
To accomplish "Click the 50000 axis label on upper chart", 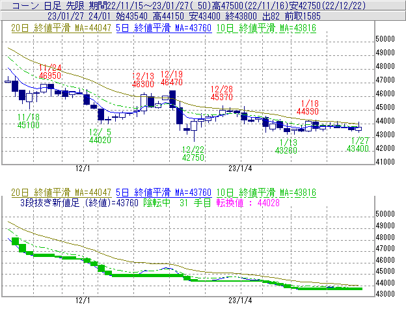I will tap(385, 39).
